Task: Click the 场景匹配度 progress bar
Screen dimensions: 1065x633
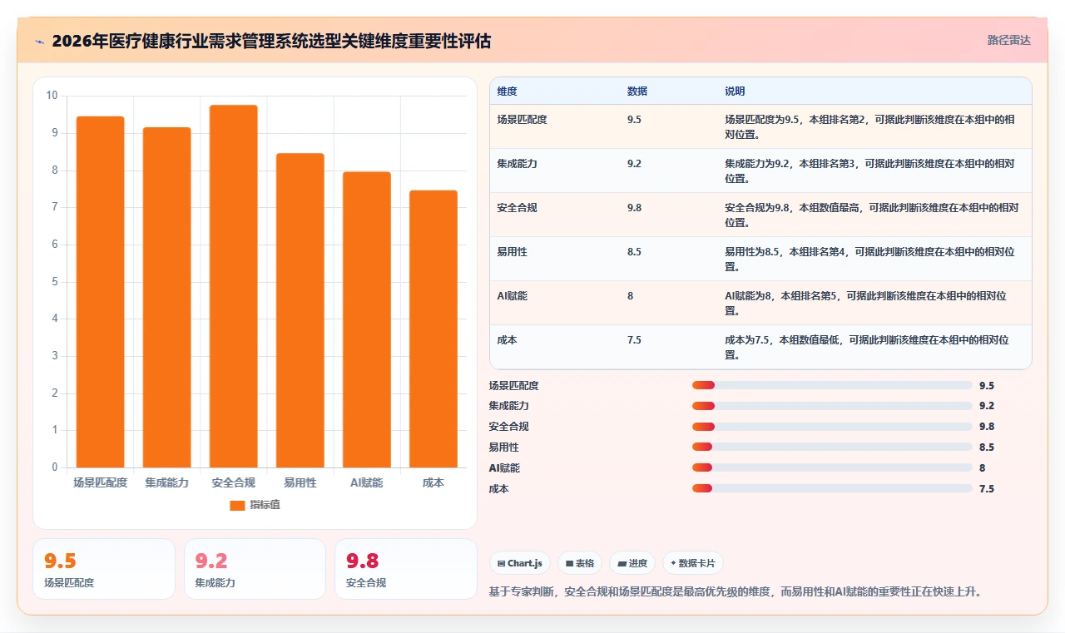Action: point(832,385)
